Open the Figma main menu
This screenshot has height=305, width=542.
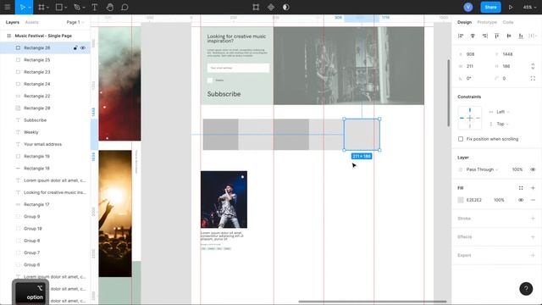click(x=8, y=7)
